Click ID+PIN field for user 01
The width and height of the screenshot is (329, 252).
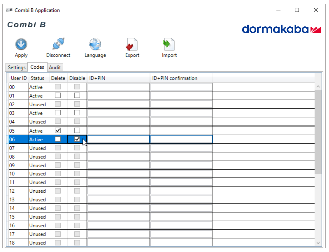[118, 96]
